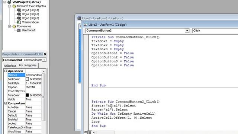Image resolution: width=238 pixels, height=134 pixels.
Task: Select Hoja1 (Hoja1) in project tree
Action: tap(30, 10)
